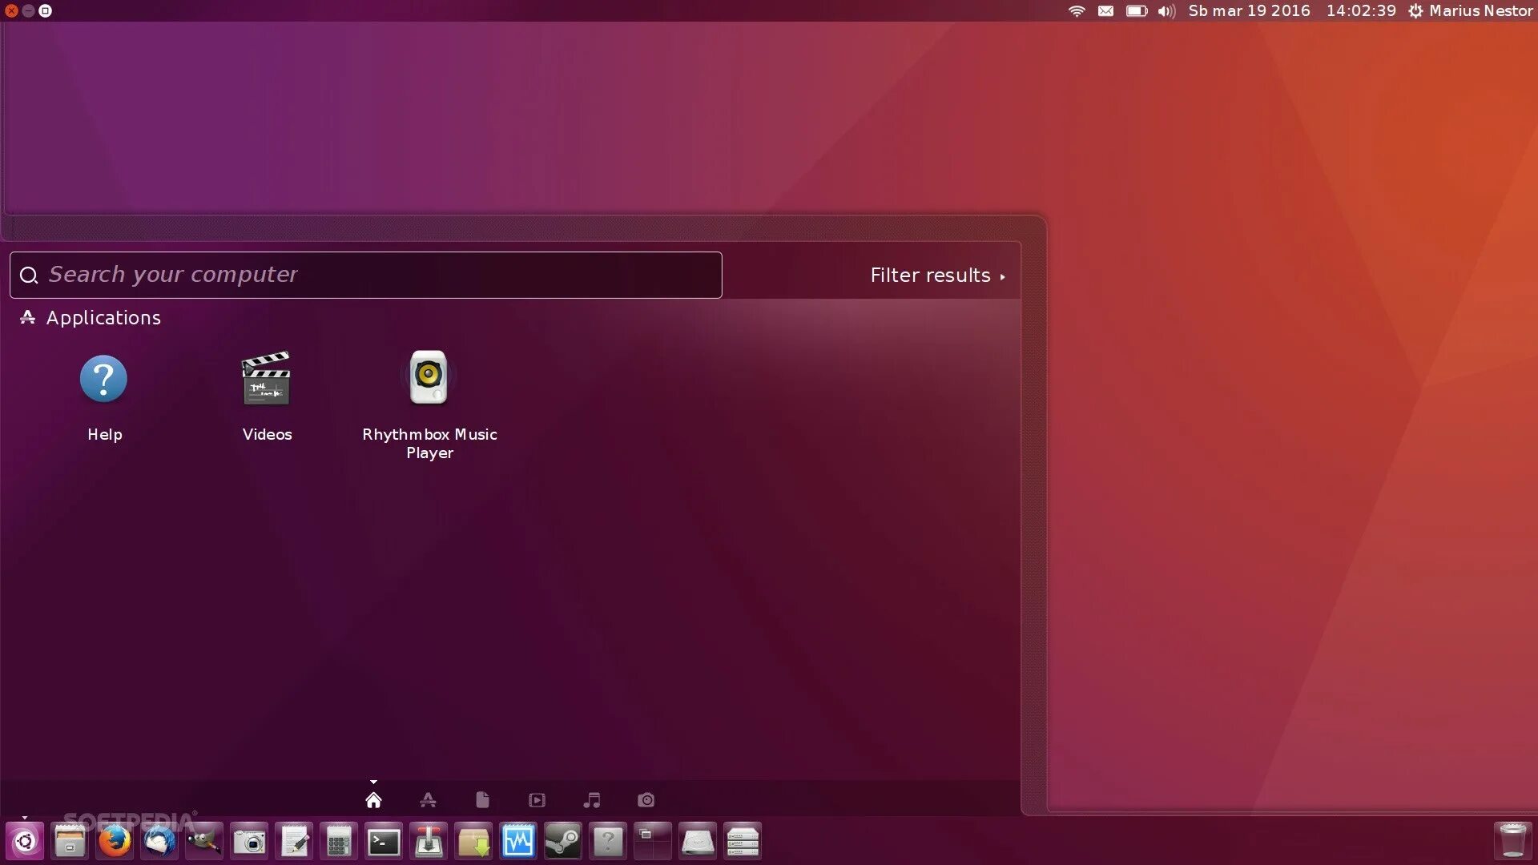Open the Terminal launcher icon
Screen dimensions: 1538x865
click(x=384, y=841)
